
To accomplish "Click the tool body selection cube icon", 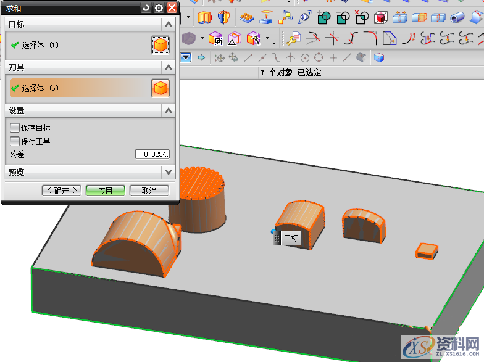I will 161,88.
